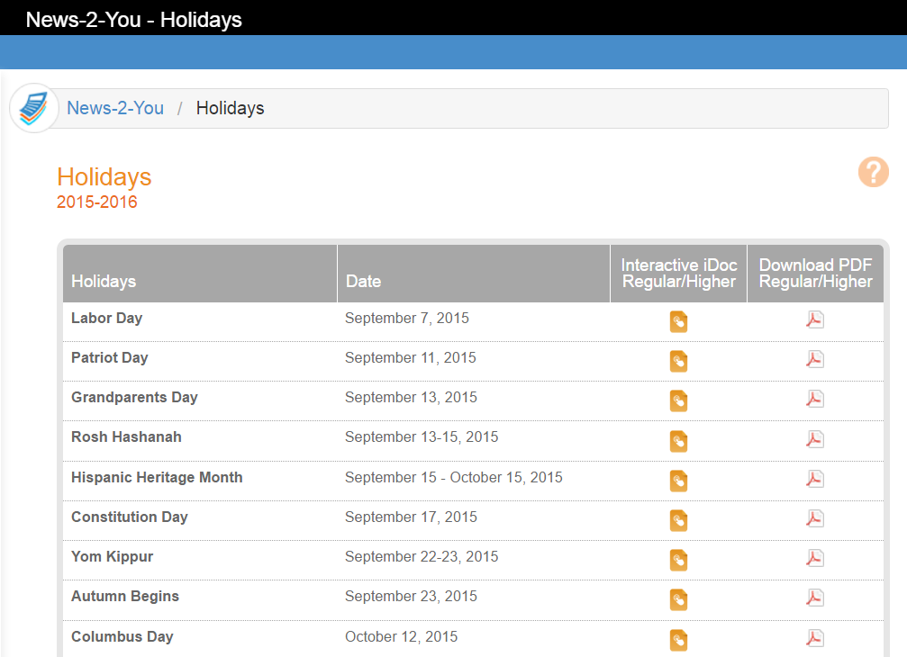907x657 pixels.
Task: Click the Interactive iDoc Regular/Higher header
Action: [x=679, y=274]
